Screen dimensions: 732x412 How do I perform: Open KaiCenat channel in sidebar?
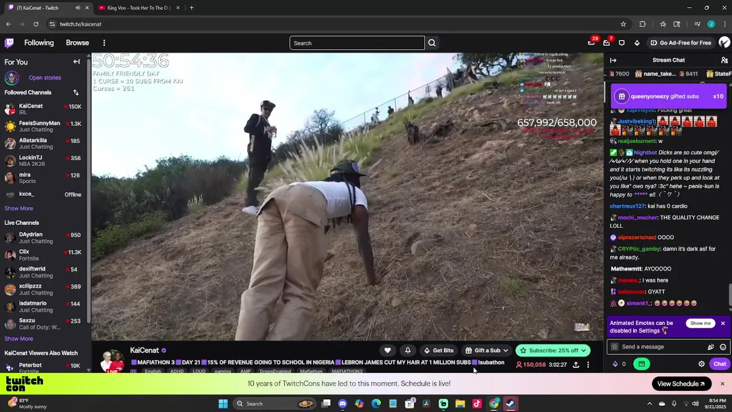click(x=44, y=109)
